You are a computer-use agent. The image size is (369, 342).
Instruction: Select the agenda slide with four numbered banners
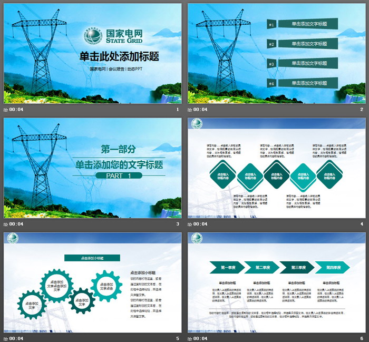277,53
